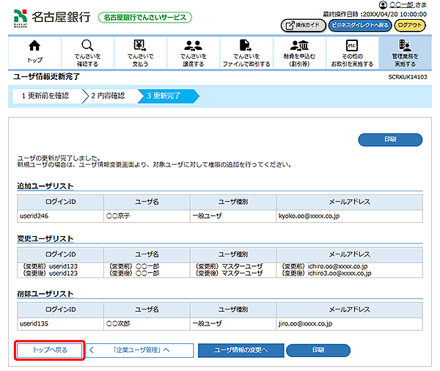Select その他のお取引を実施する etc icon
The height and width of the screenshot is (371, 440).
pos(351,47)
